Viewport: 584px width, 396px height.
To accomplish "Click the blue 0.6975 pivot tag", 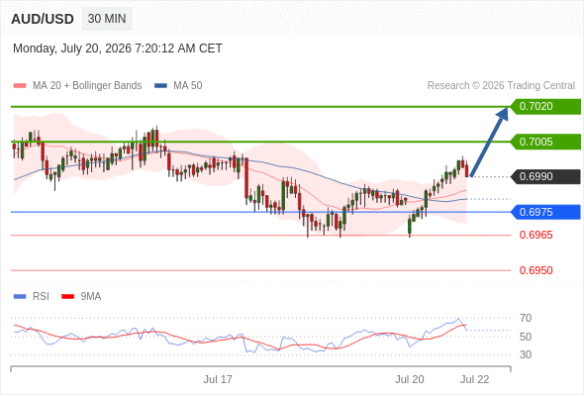I will pyautogui.click(x=545, y=212).
